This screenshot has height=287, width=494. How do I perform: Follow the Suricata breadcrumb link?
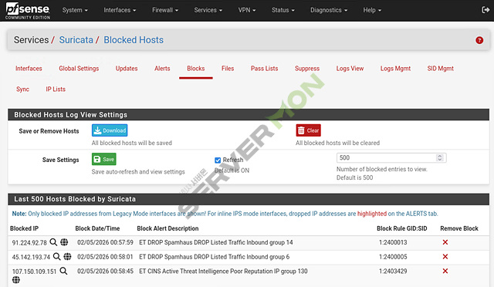pyautogui.click(x=76, y=40)
